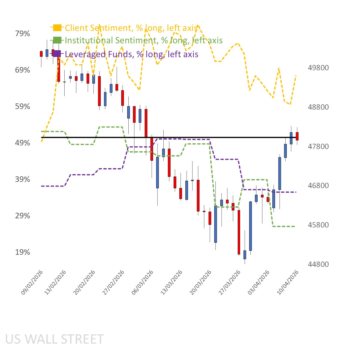This screenshot has width=347, height=347.
Task: Select the Client Sentiment legend label text
Action: click(131, 28)
